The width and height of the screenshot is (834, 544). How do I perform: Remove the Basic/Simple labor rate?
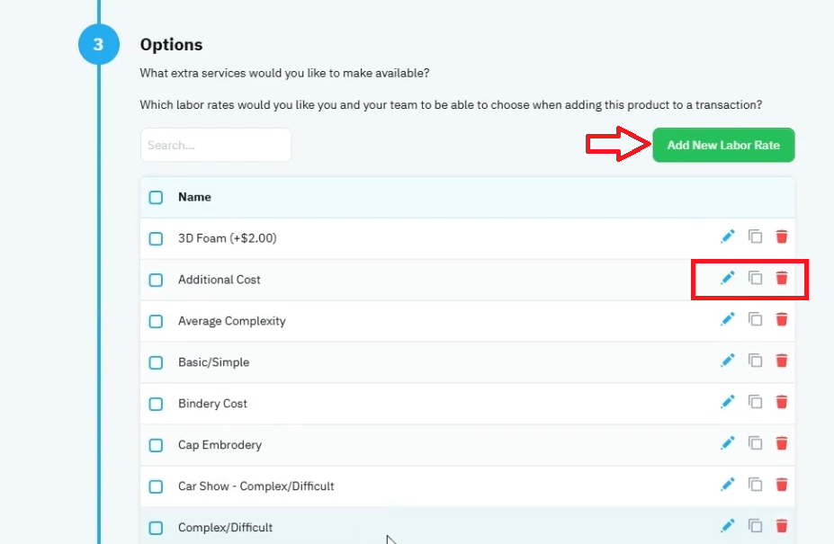pyautogui.click(x=781, y=361)
